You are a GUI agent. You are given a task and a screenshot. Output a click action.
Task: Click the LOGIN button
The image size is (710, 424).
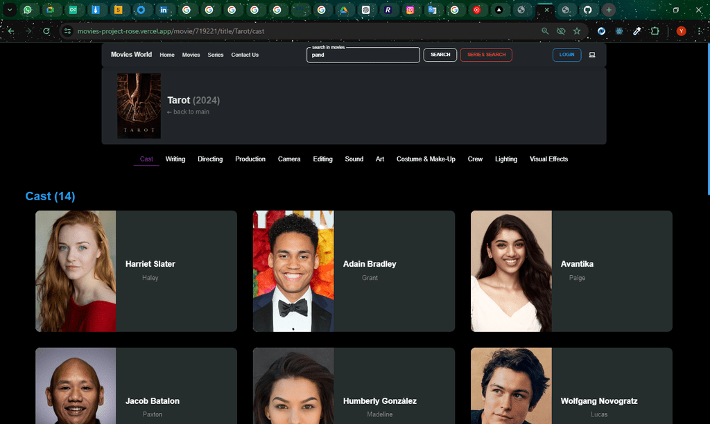point(567,55)
